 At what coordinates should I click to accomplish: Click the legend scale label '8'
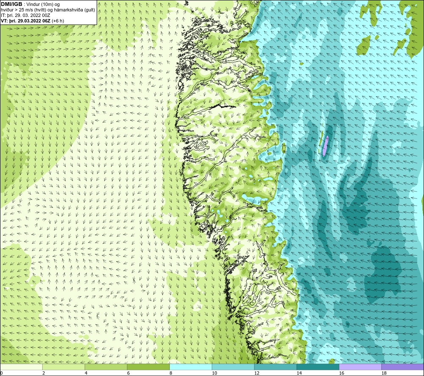[x=171, y=373]
